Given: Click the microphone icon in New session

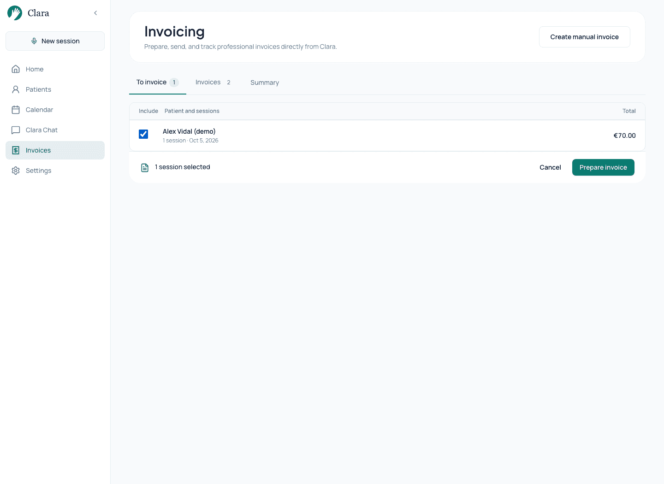Looking at the screenshot, I should click(34, 41).
